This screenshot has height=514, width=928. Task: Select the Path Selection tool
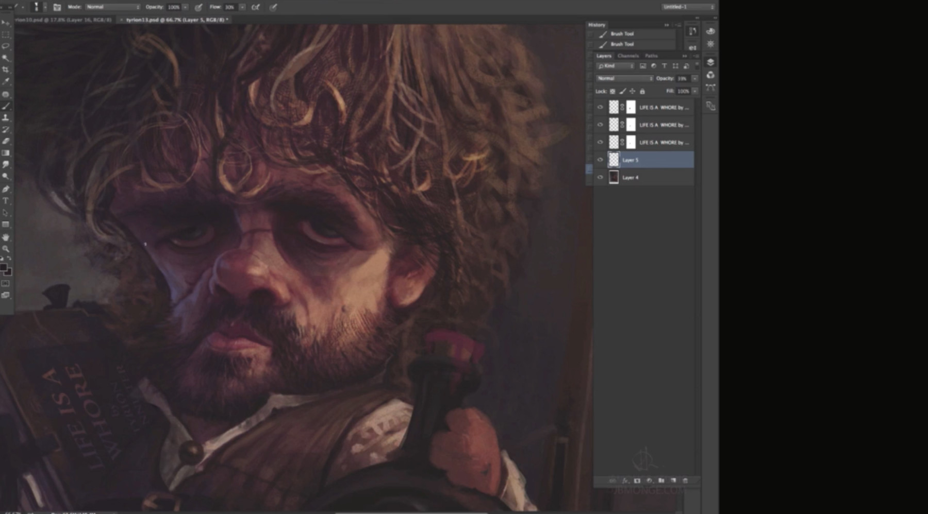point(6,213)
